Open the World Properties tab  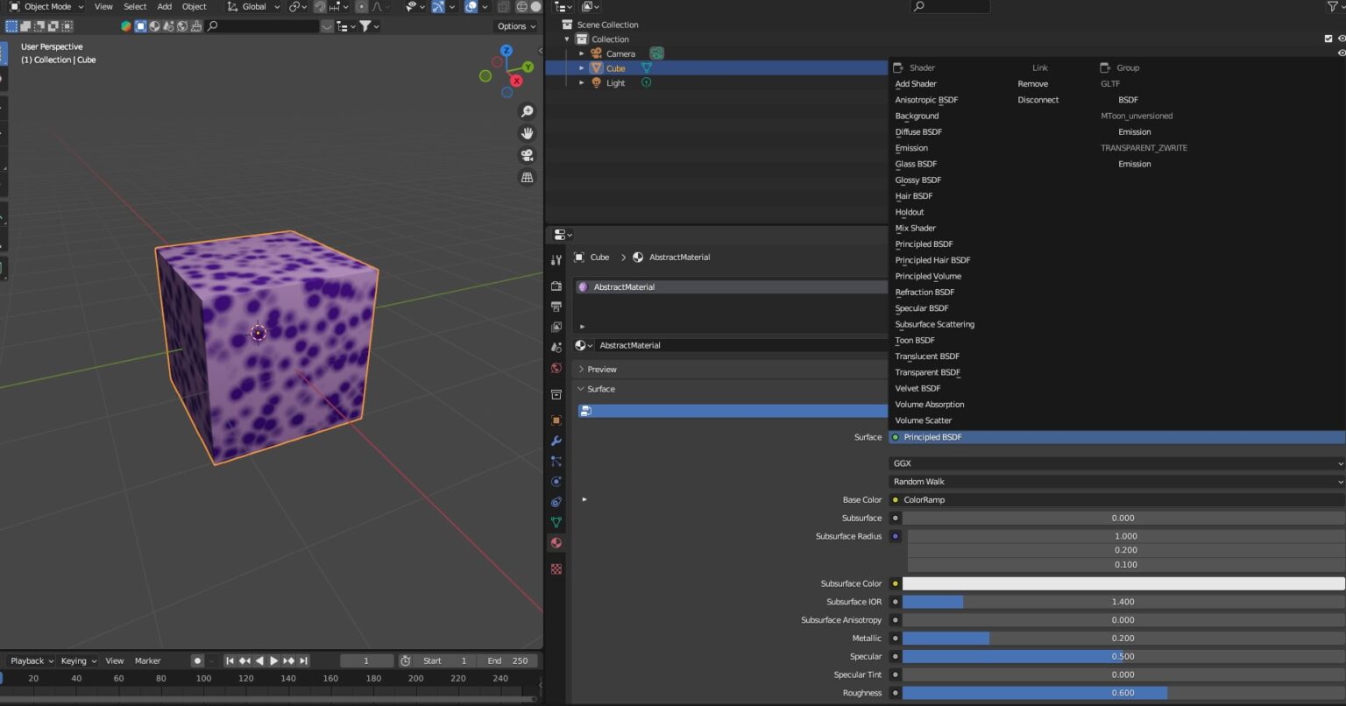point(556,368)
